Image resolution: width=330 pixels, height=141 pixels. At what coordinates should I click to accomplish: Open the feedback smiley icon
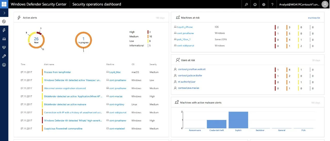[x=255, y=4]
